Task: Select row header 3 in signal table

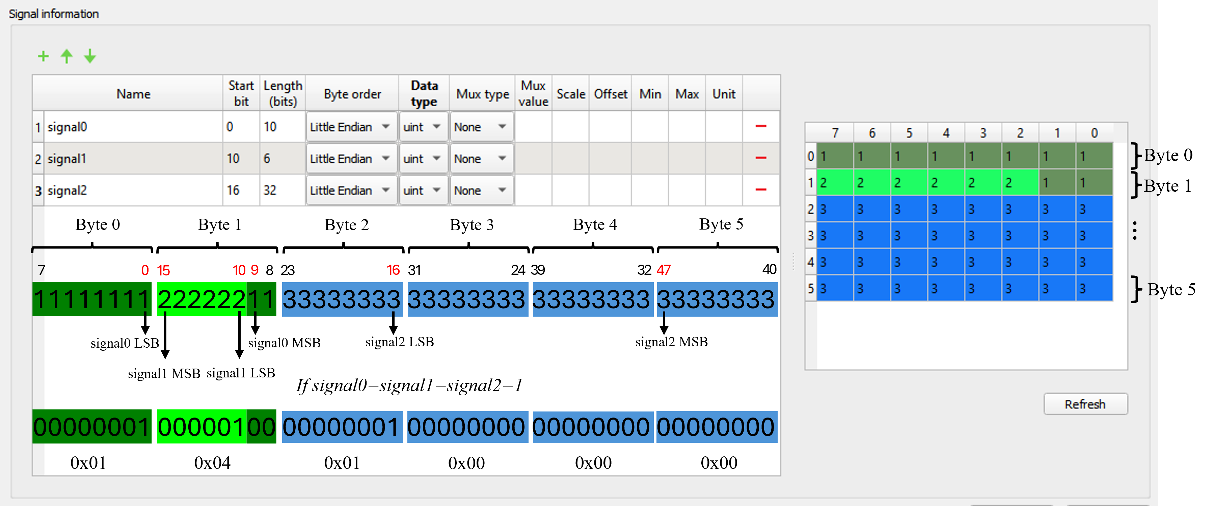Action: point(38,191)
